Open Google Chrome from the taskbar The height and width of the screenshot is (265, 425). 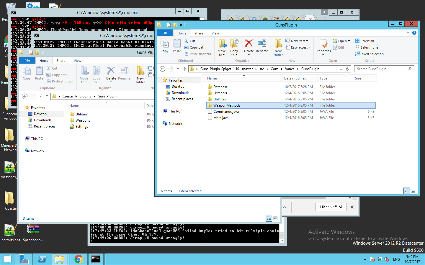click(x=79, y=259)
